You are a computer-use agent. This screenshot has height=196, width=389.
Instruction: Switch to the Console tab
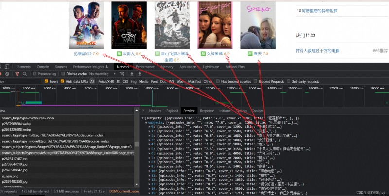[x=43, y=67]
